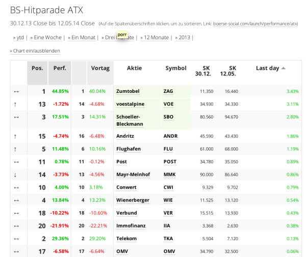Image resolution: width=306 pixels, height=257 pixels.
Task: Sort by Aktie column header
Action: tap(134, 68)
